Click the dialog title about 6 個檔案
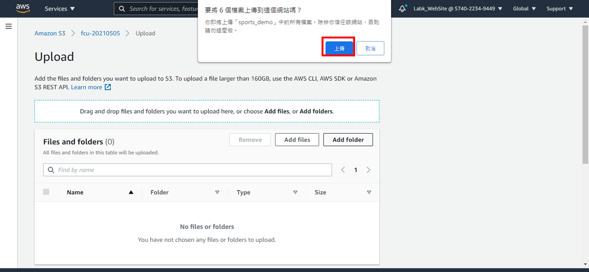The width and height of the screenshot is (589, 272). tap(253, 10)
